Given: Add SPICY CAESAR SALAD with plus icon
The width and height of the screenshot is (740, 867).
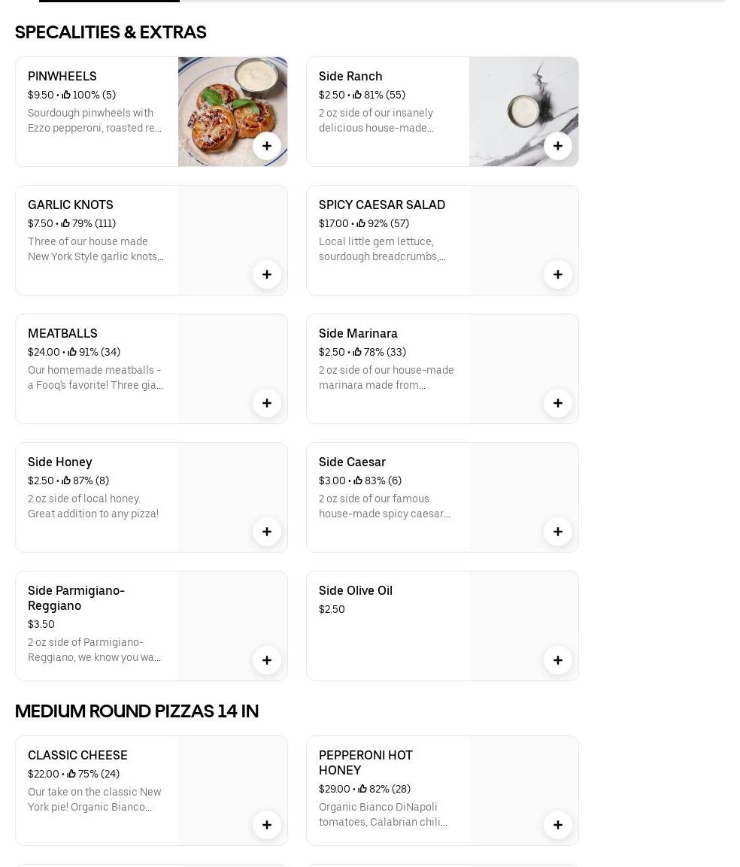Looking at the screenshot, I should tap(558, 274).
